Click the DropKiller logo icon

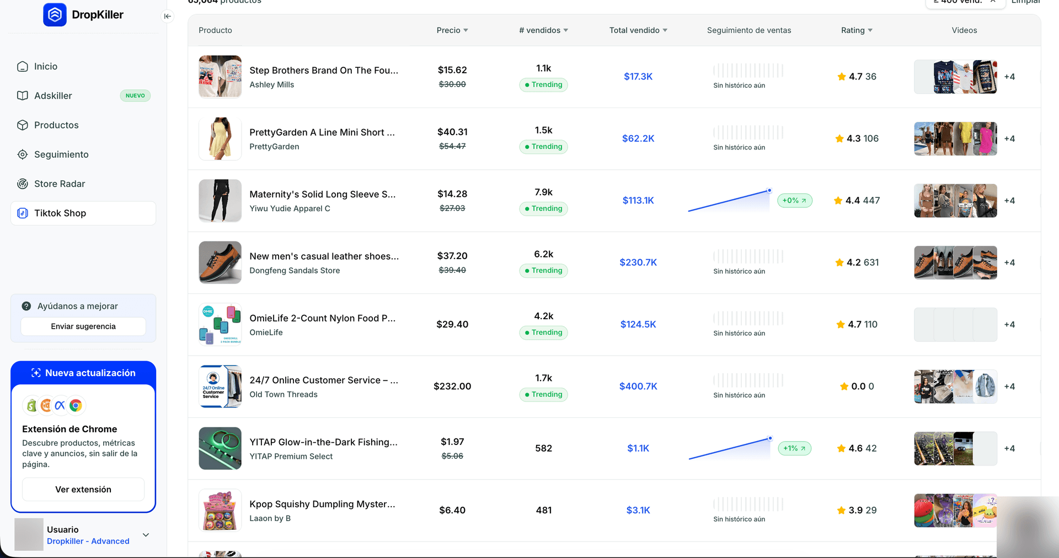point(55,15)
